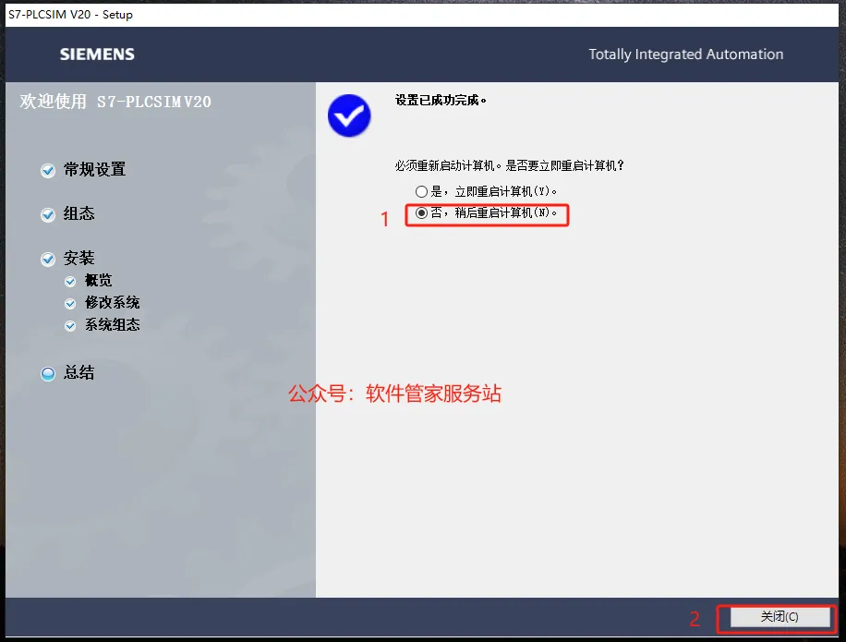Open the 安装 step
This screenshot has width=846, height=642.
pyautogui.click(x=79, y=258)
